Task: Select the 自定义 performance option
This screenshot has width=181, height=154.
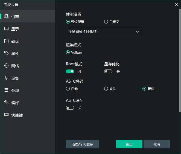Action: pos(106,22)
